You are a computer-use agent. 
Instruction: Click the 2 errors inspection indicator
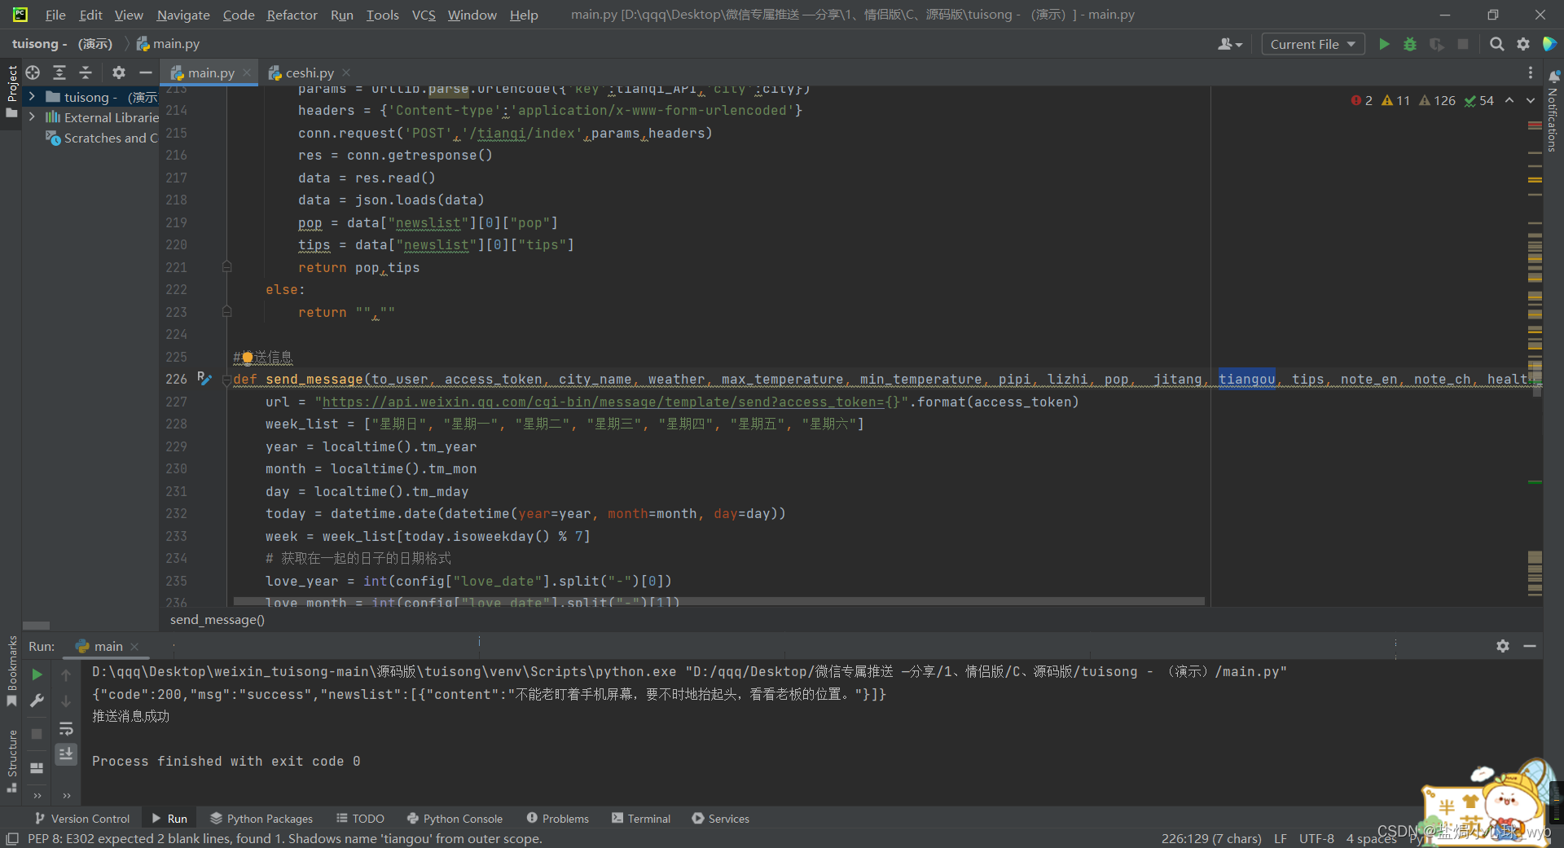[1362, 100]
